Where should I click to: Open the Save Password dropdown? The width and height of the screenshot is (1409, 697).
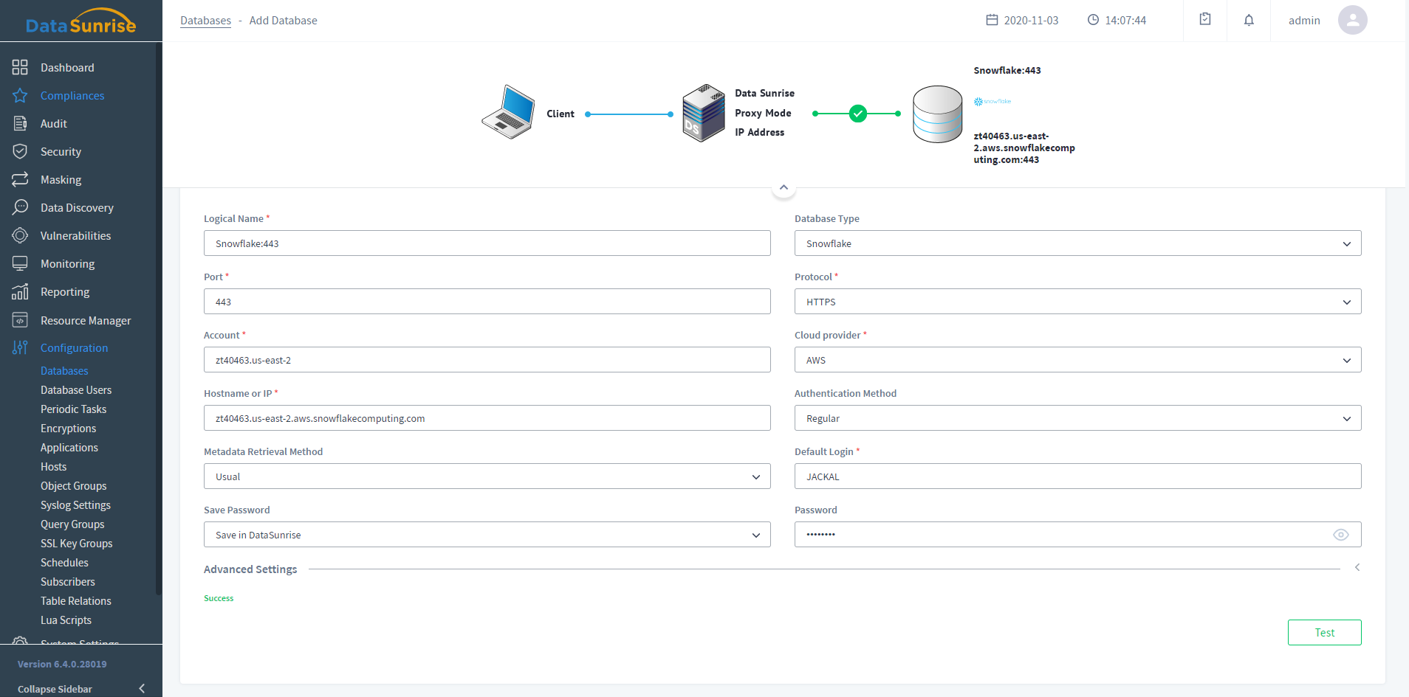(x=487, y=535)
